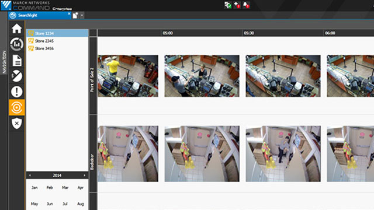Select the orange Searchlight target icon

click(17, 107)
